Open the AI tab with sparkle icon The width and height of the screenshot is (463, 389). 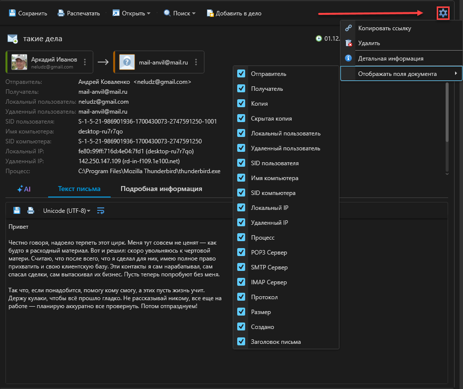point(24,189)
